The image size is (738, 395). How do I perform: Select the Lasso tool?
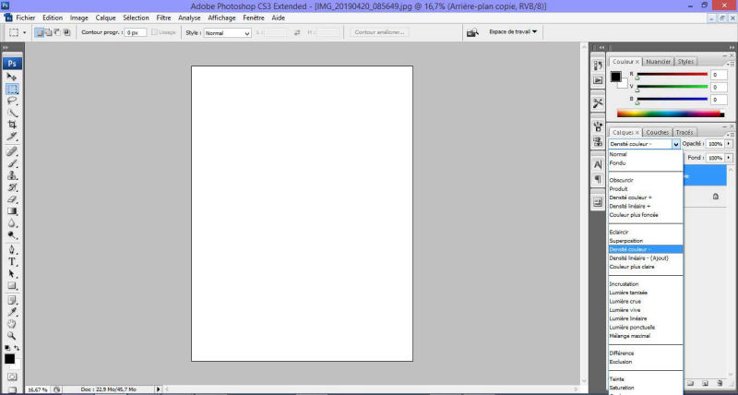coord(12,101)
